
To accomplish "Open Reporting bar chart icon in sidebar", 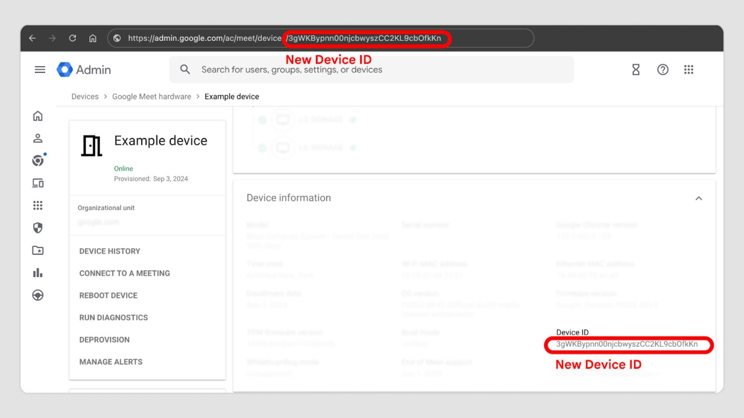I will tap(38, 273).
